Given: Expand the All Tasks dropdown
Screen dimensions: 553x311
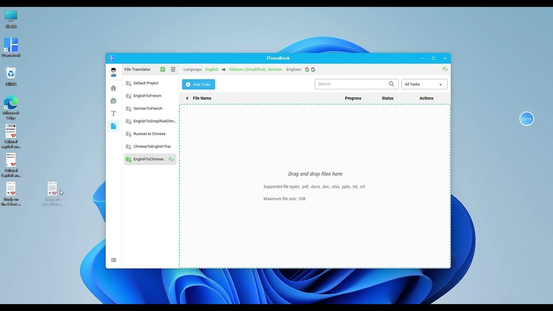Looking at the screenshot, I should (x=424, y=84).
